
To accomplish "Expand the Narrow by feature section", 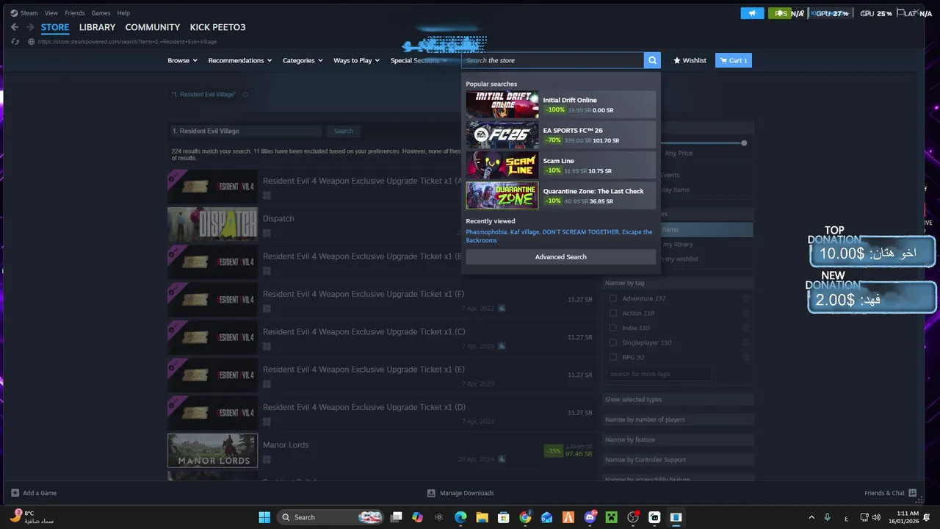I will tap(679, 439).
